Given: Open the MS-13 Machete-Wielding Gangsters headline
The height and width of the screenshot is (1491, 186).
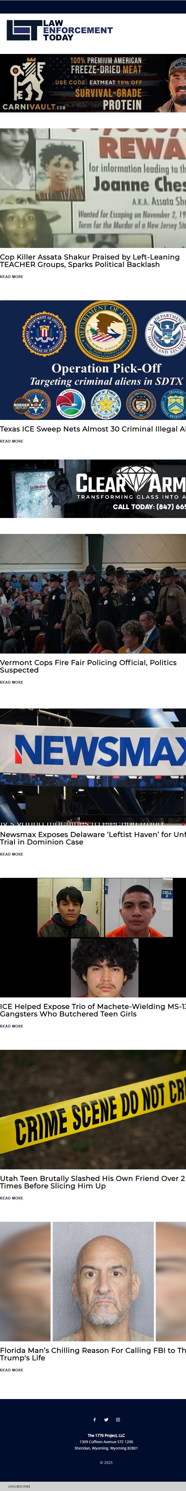Looking at the screenshot, I should [x=93, y=1010].
